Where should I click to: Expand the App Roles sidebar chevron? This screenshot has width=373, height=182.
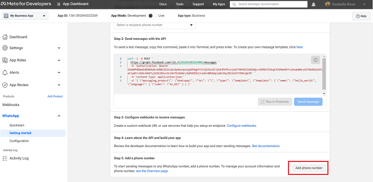point(59,61)
